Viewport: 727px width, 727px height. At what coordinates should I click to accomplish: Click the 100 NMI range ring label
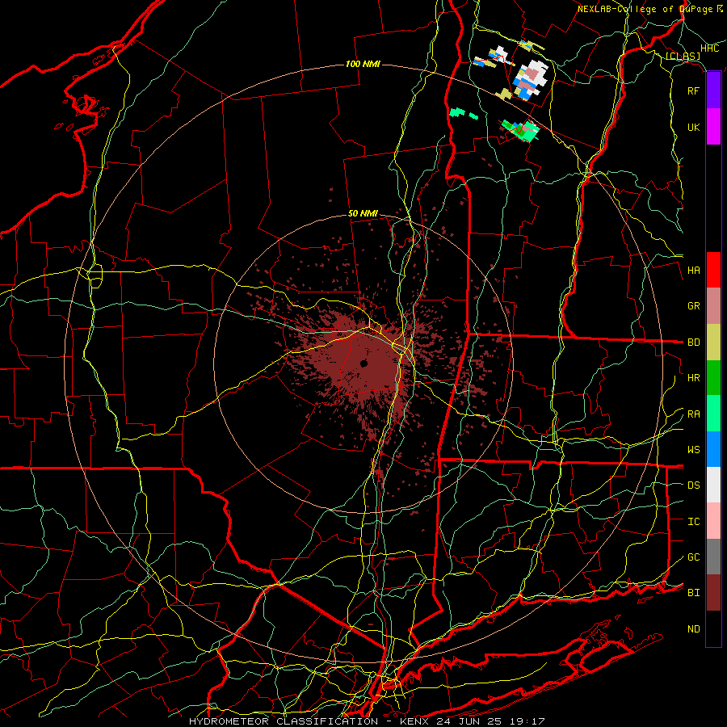(363, 64)
